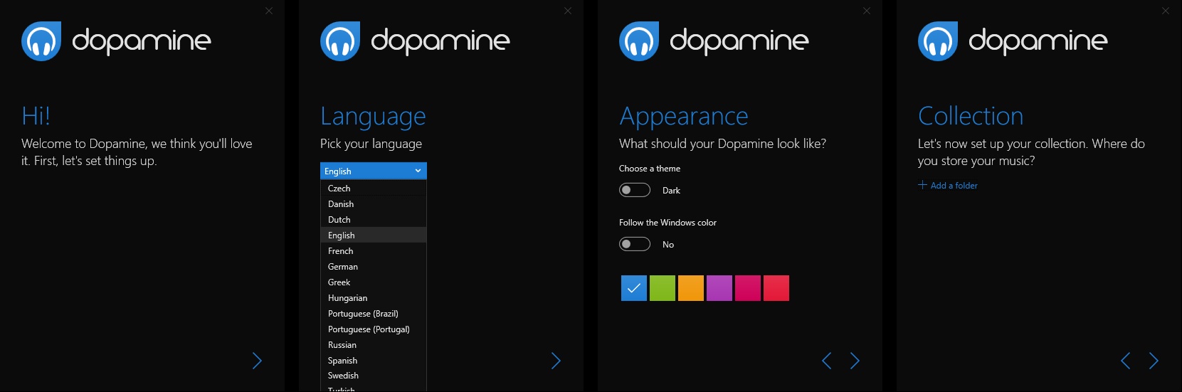The image size is (1182, 392).
Task: Select Swedish from language list
Action: click(x=374, y=376)
